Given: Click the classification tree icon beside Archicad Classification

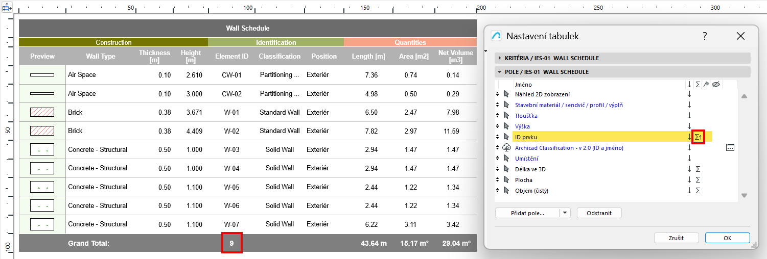Looking at the screenshot, I should [507, 148].
